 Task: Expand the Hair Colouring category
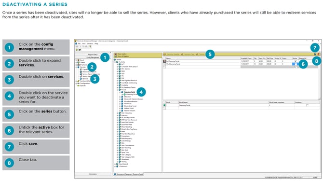[x=118, y=113]
